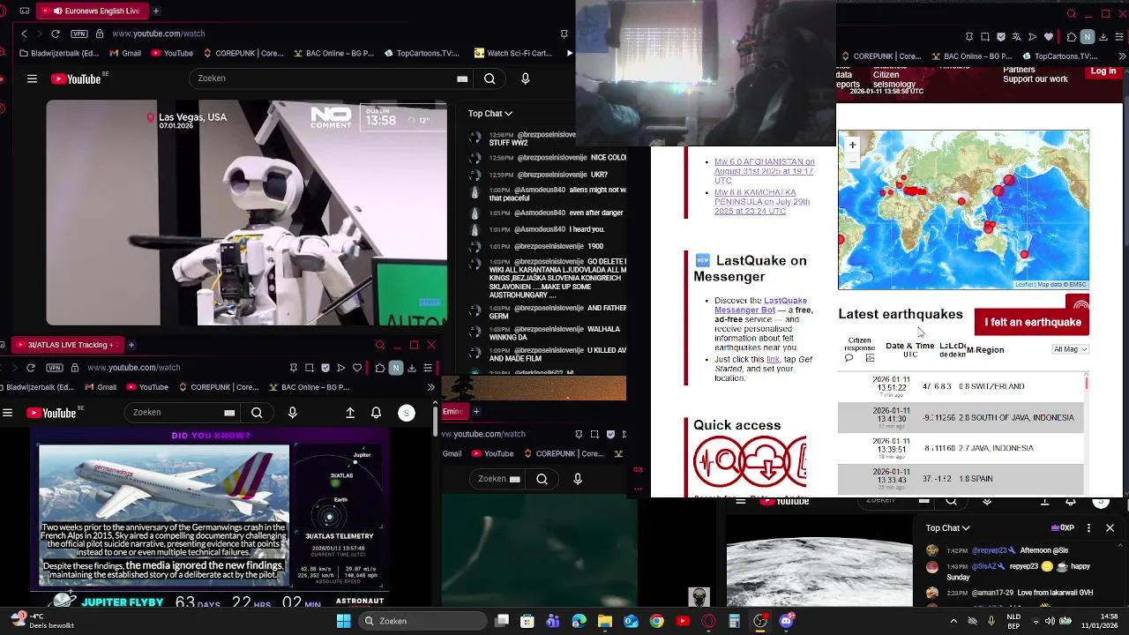Open new tab next to 3I/ATLAS tab
1129x635 pixels.
click(131, 345)
